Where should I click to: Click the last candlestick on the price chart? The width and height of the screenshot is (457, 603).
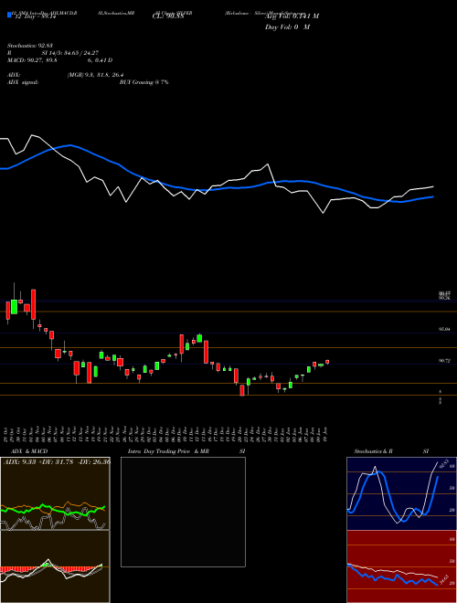pyautogui.click(x=327, y=362)
